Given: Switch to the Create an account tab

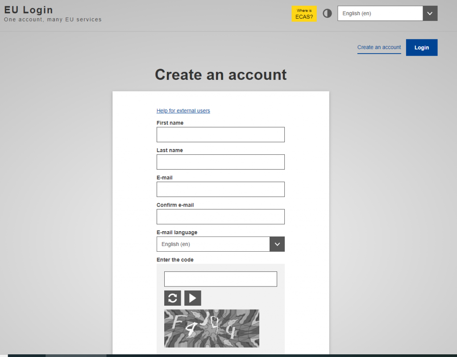Looking at the screenshot, I should click(379, 47).
